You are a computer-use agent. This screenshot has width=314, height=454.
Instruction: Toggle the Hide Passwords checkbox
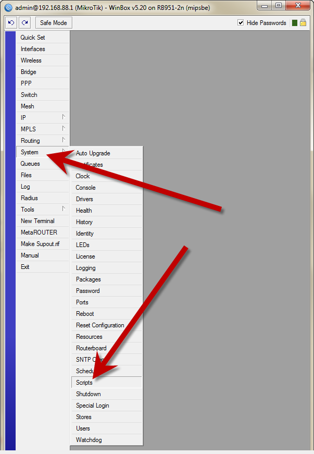[x=241, y=23]
